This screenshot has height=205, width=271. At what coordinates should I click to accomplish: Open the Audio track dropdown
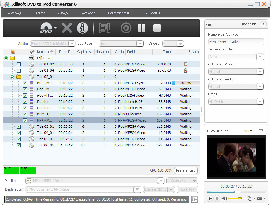pos(72,44)
